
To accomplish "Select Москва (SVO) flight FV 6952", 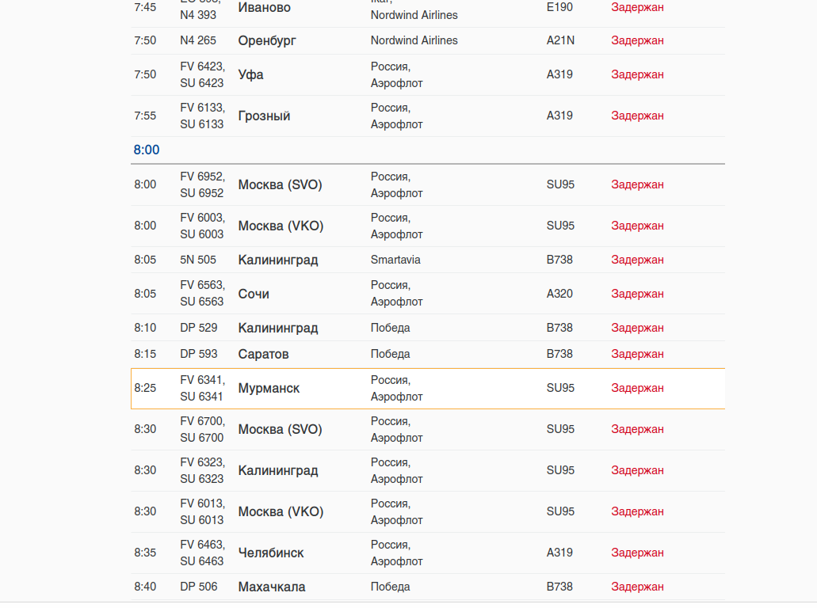I will click(x=428, y=184).
